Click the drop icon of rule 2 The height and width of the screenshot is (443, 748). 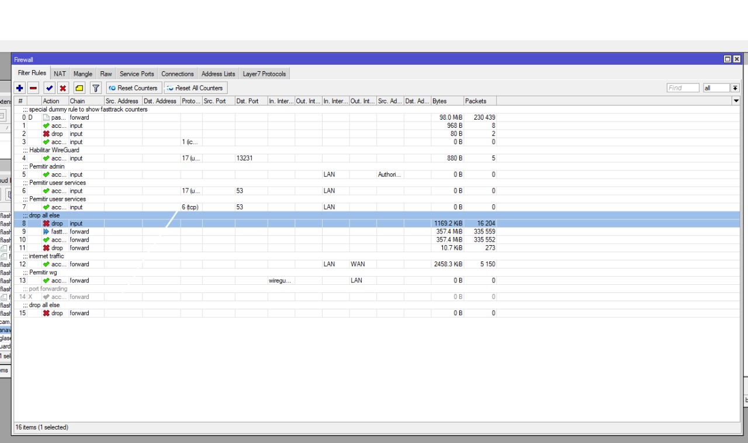[x=46, y=134]
